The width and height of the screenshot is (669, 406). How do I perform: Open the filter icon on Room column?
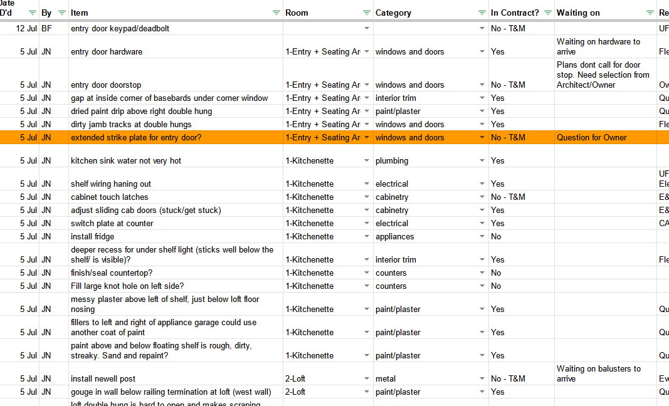[x=367, y=13]
